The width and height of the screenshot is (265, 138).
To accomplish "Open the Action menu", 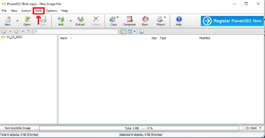I will tap(26, 11).
